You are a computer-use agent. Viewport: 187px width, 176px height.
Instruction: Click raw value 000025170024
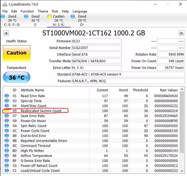coord(166,156)
